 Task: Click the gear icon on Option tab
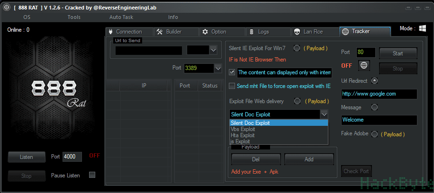point(205,32)
